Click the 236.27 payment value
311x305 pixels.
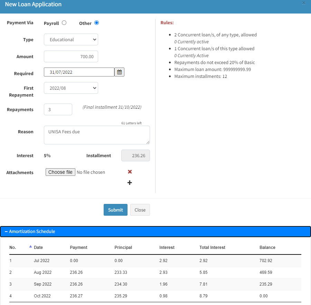click(76, 296)
